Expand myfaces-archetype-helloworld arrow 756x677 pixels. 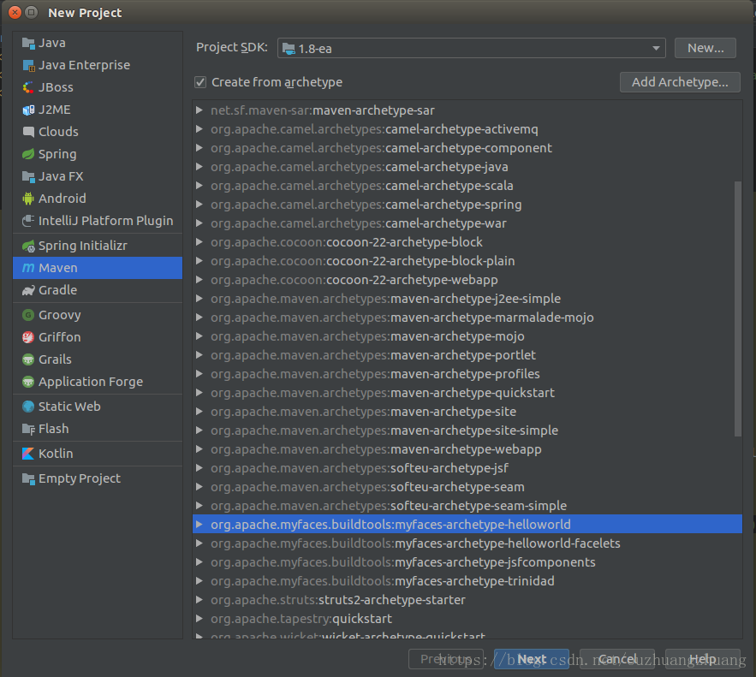point(199,525)
